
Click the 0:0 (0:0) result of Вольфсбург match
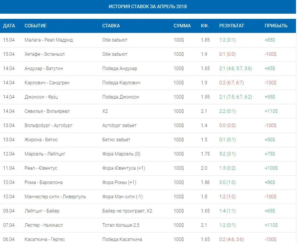(228, 126)
